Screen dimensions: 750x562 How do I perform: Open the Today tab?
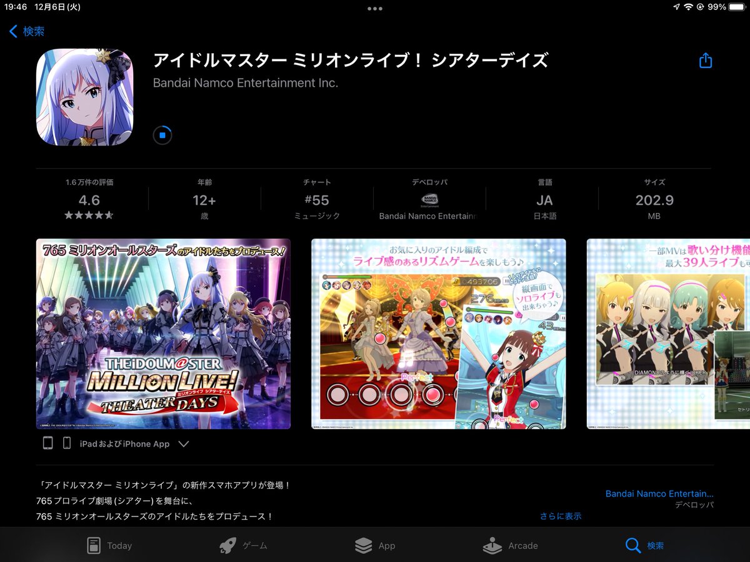(x=109, y=545)
